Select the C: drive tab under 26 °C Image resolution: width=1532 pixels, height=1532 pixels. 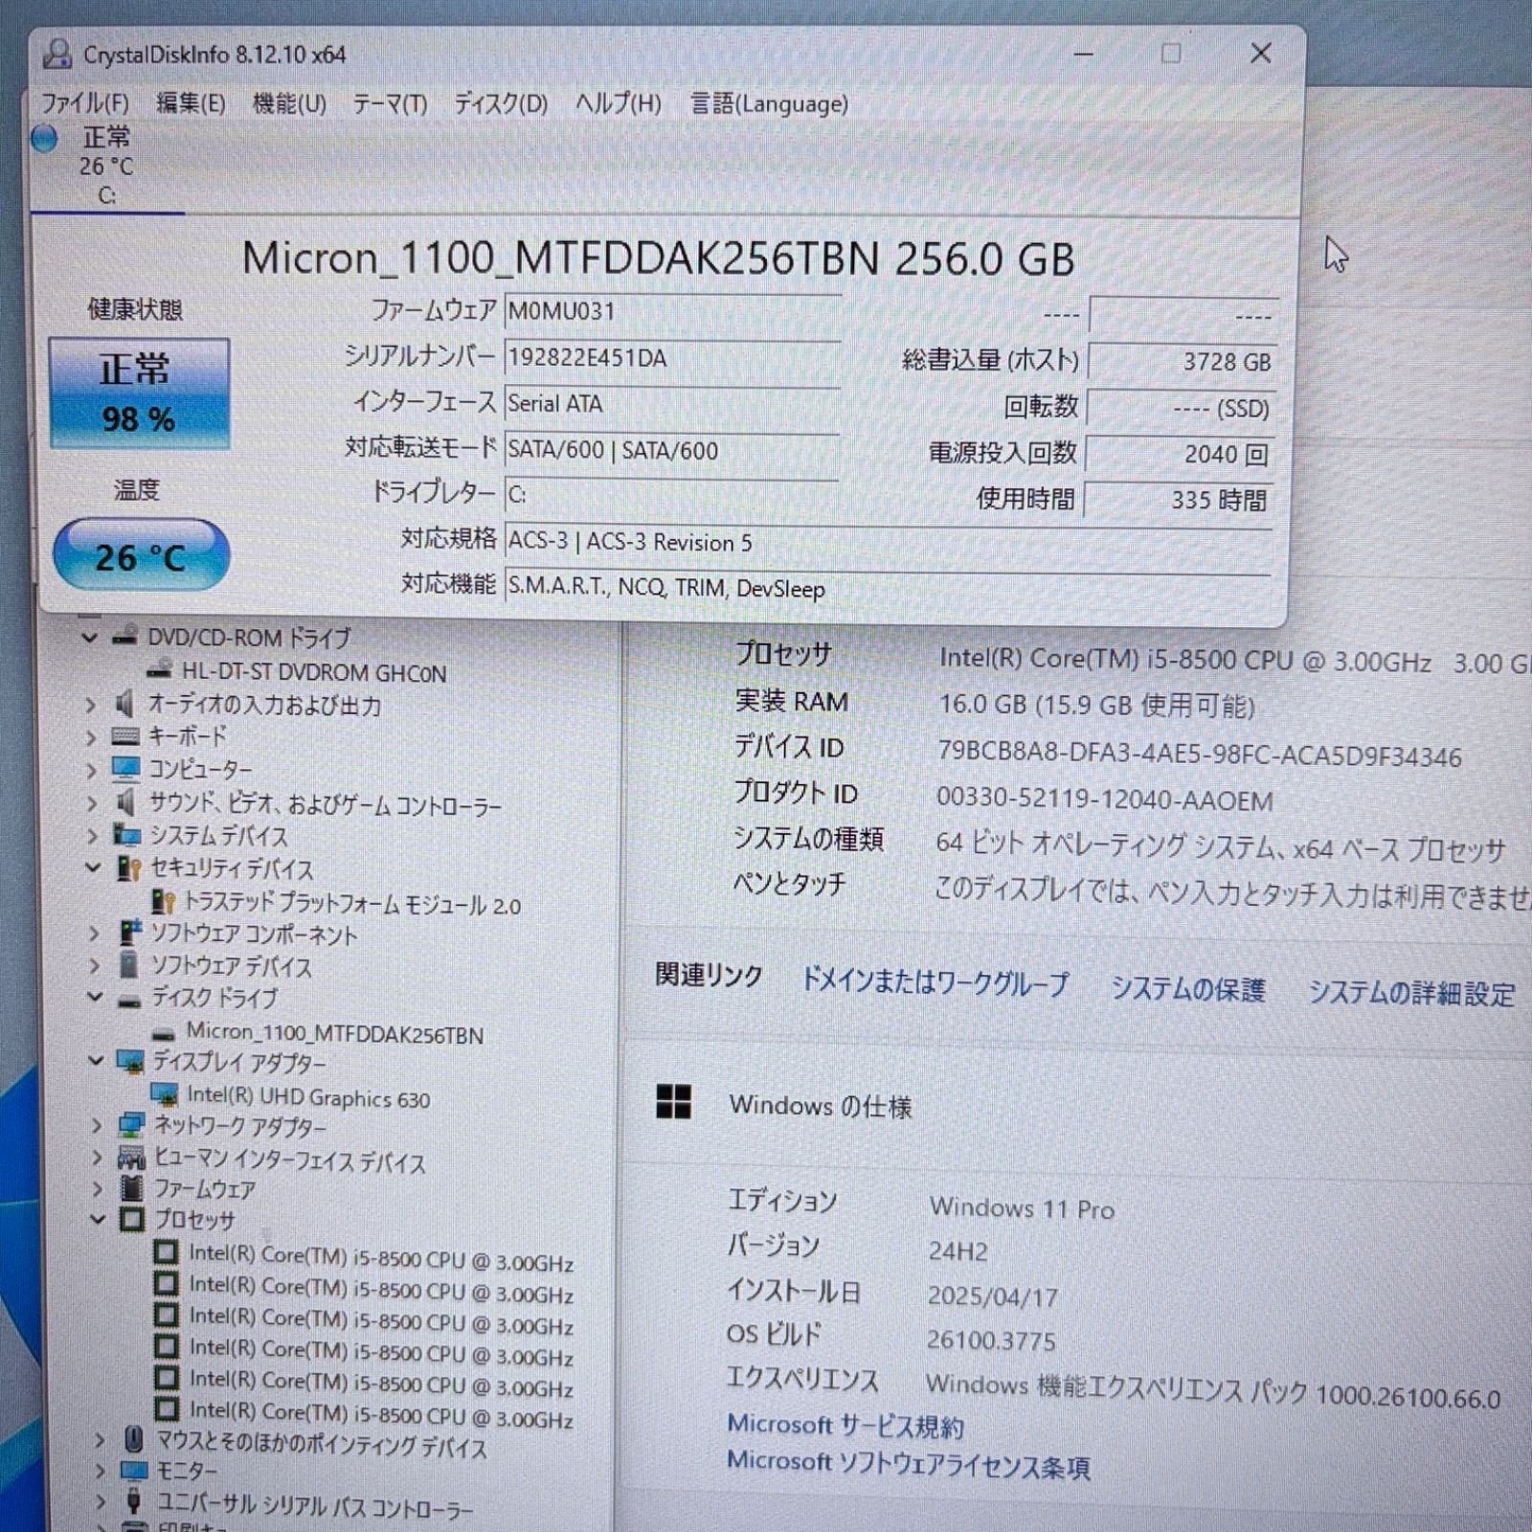[x=107, y=195]
